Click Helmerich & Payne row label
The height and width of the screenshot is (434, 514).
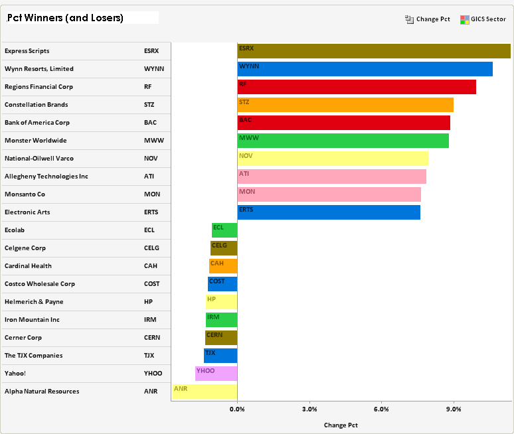pos(34,302)
